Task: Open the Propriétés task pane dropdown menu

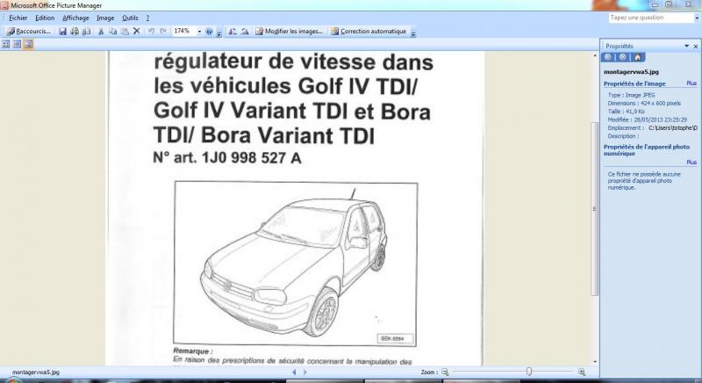Action: pos(687,47)
